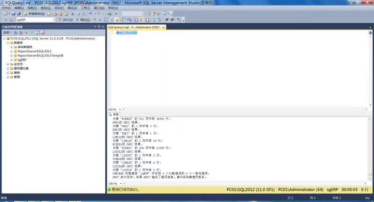Screen dimensions: 374x202
Task: Click Specify Values for Template Parameters icon
Action: pyautogui.click(x=179, y=20)
